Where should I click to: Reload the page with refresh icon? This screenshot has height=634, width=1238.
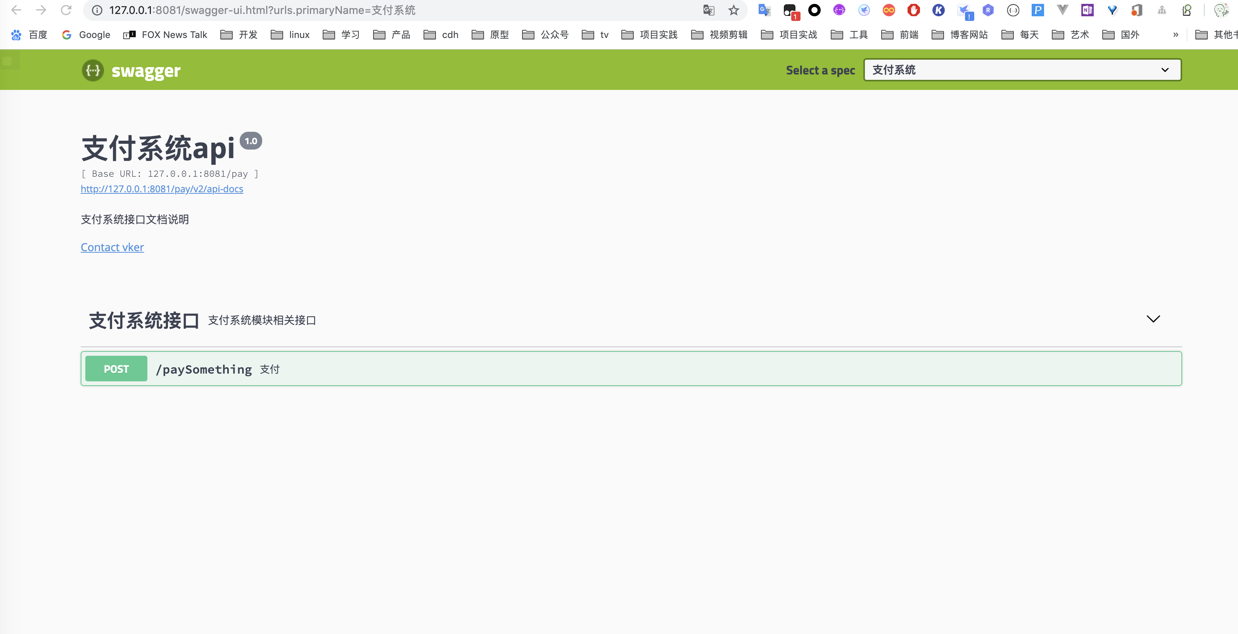tap(66, 10)
